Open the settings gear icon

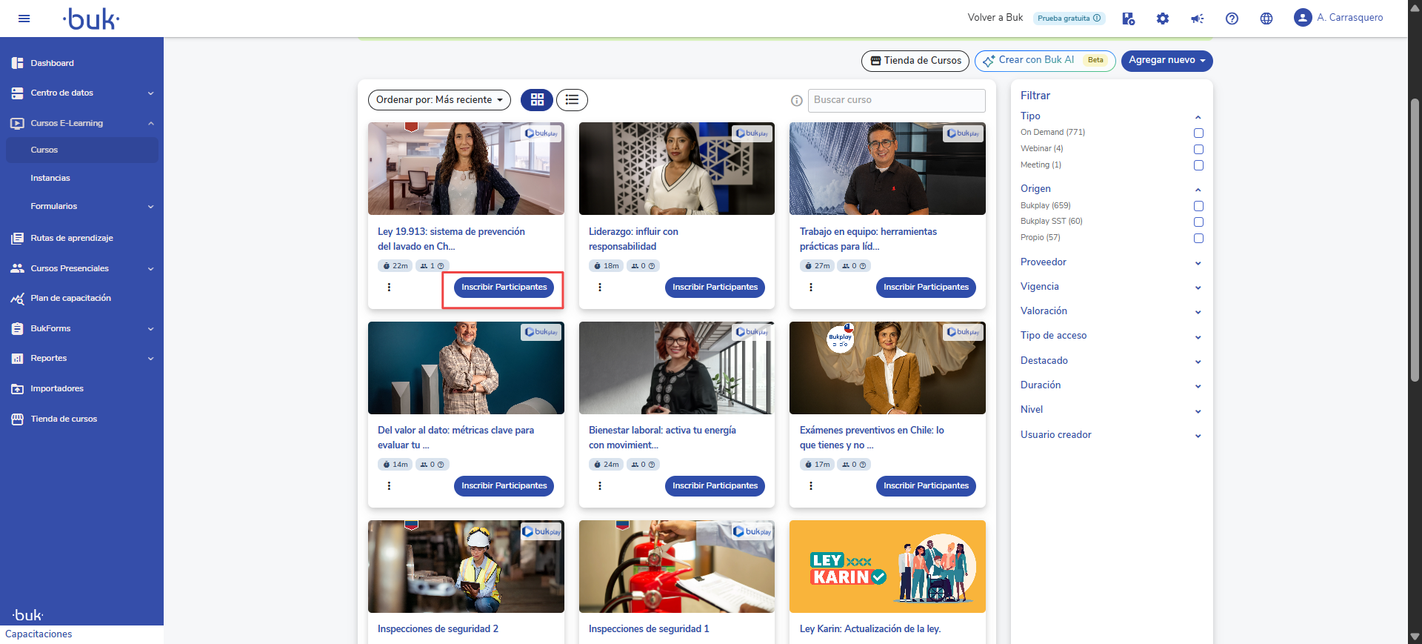click(1163, 19)
